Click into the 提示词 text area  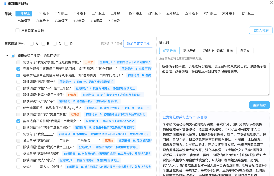click(214, 79)
